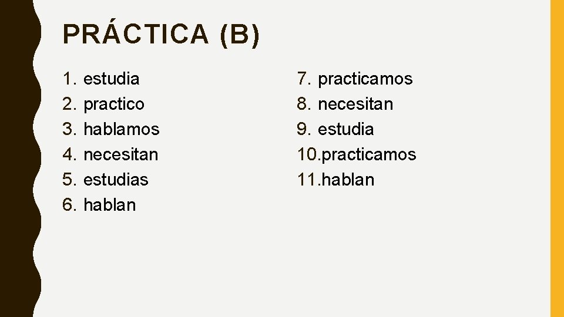Image resolution: width=564 pixels, height=317 pixels.
Task: Click the "10." list number marker
Action: coord(308,154)
